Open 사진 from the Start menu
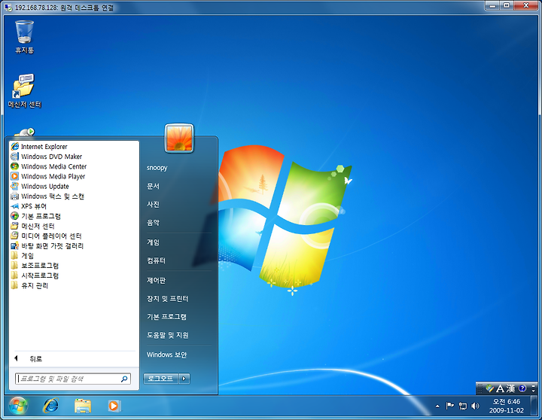 153,205
